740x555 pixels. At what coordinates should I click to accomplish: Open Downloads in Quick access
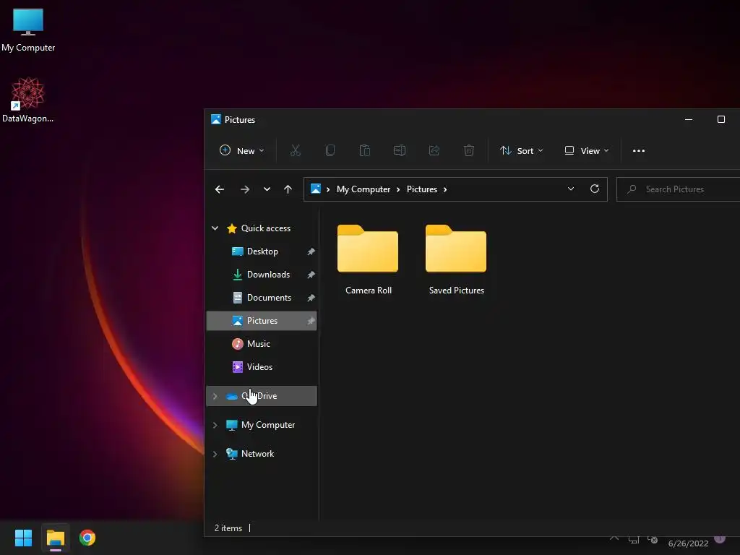point(268,275)
